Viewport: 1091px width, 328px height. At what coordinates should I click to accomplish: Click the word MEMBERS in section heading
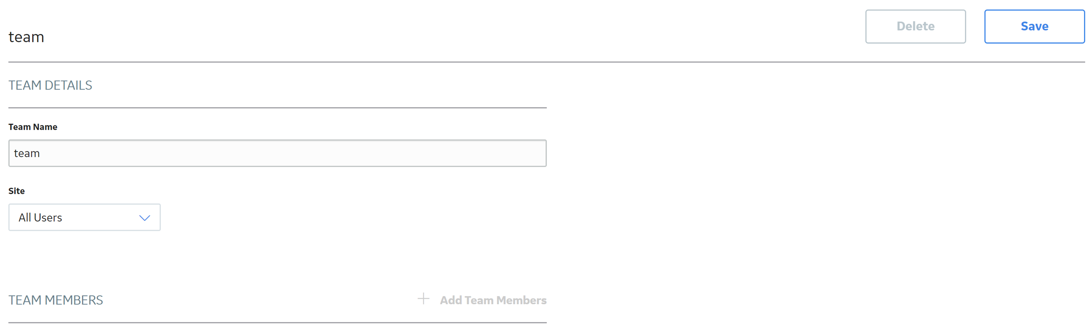pos(74,300)
